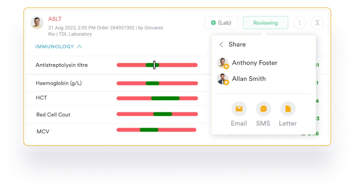Image resolution: width=354 pixels, height=191 pixels.
Task: Click the collapse arrows icon at top right
Action: [317, 23]
